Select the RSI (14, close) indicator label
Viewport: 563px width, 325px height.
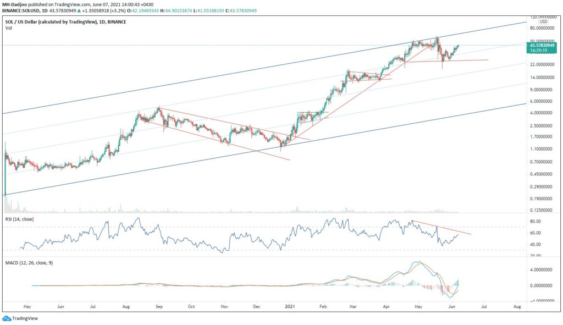click(x=23, y=220)
